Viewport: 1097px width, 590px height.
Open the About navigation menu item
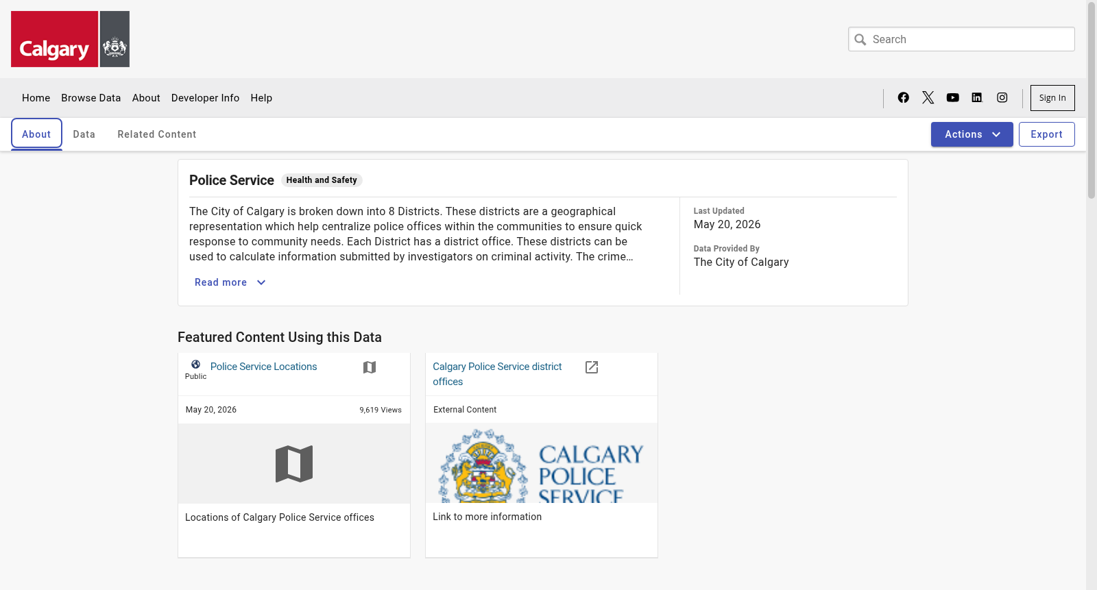[146, 98]
